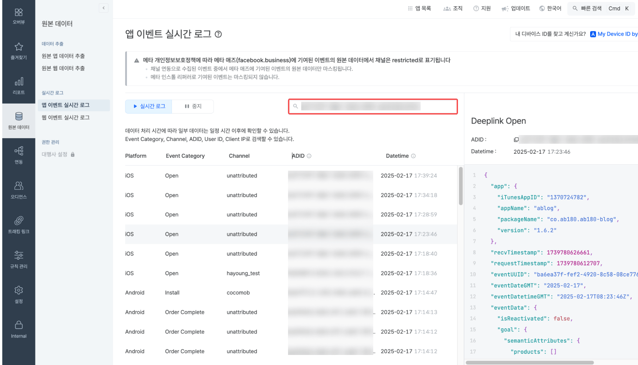Click the JSON panel horizontal scrollbar

point(530,362)
